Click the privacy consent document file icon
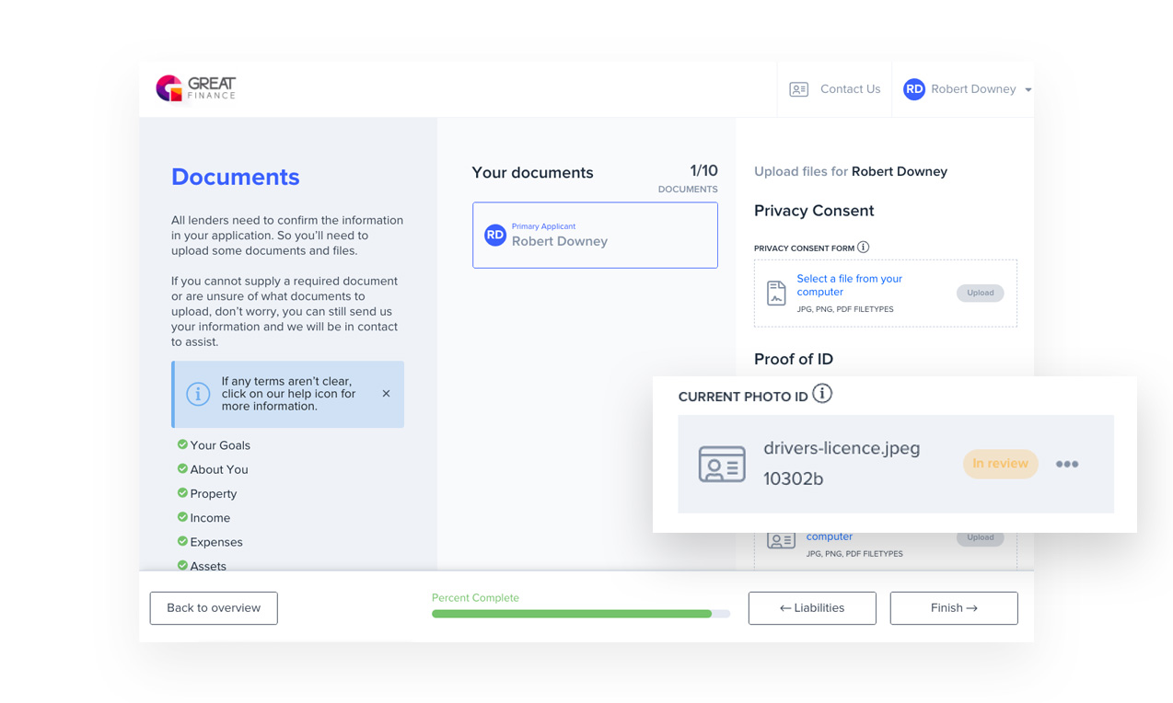This screenshot has height=703, width=1173. [x=776, y=293]
